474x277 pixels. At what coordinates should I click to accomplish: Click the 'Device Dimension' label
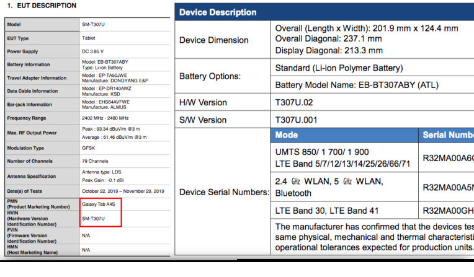213,40
